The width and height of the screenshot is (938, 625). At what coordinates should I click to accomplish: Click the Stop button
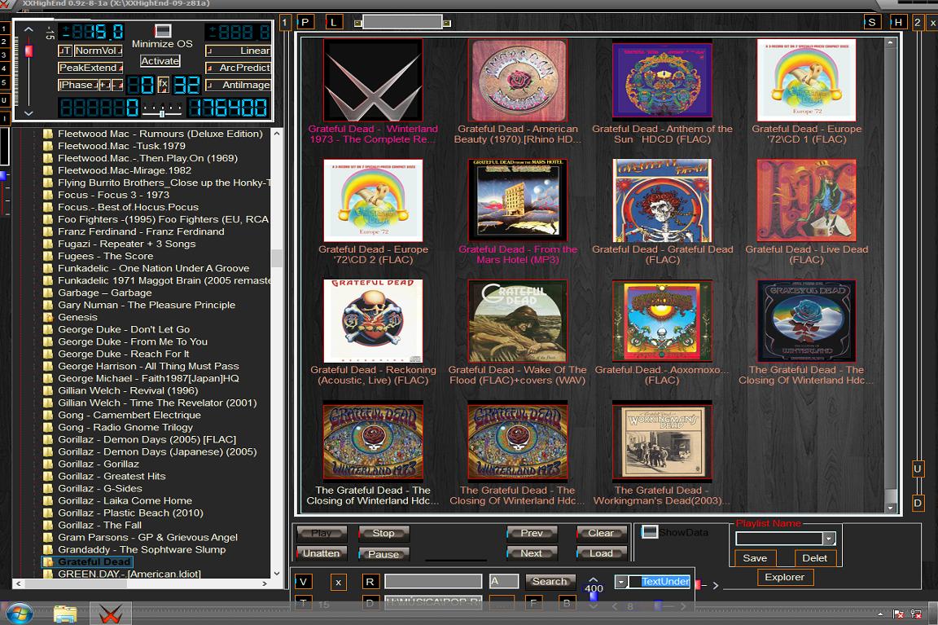pyautogui.click(x=384, y=533)
